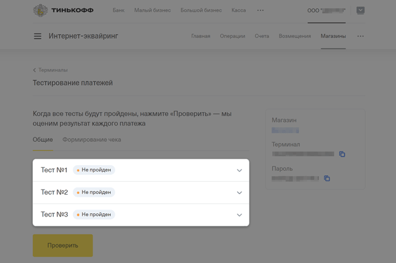
Task: Expand Тест №3 with its chevron
Action: [240, 215]
